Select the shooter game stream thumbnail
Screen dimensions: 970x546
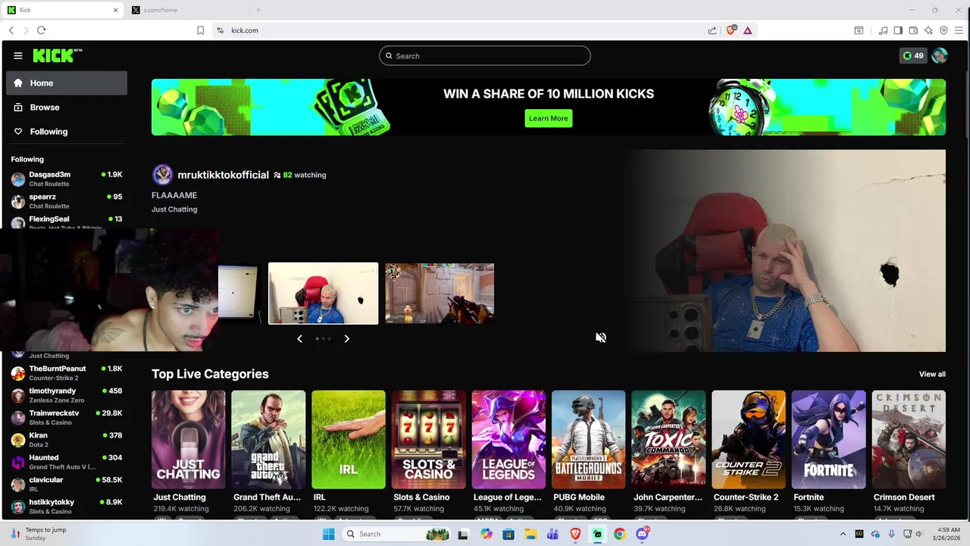pyautogui.click(x=440, y=293)
